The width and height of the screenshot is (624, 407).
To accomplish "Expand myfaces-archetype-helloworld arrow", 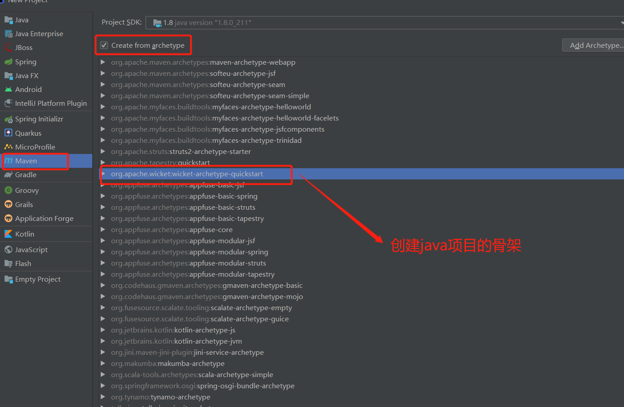I will pyautogui.click(x=103, y=107).
